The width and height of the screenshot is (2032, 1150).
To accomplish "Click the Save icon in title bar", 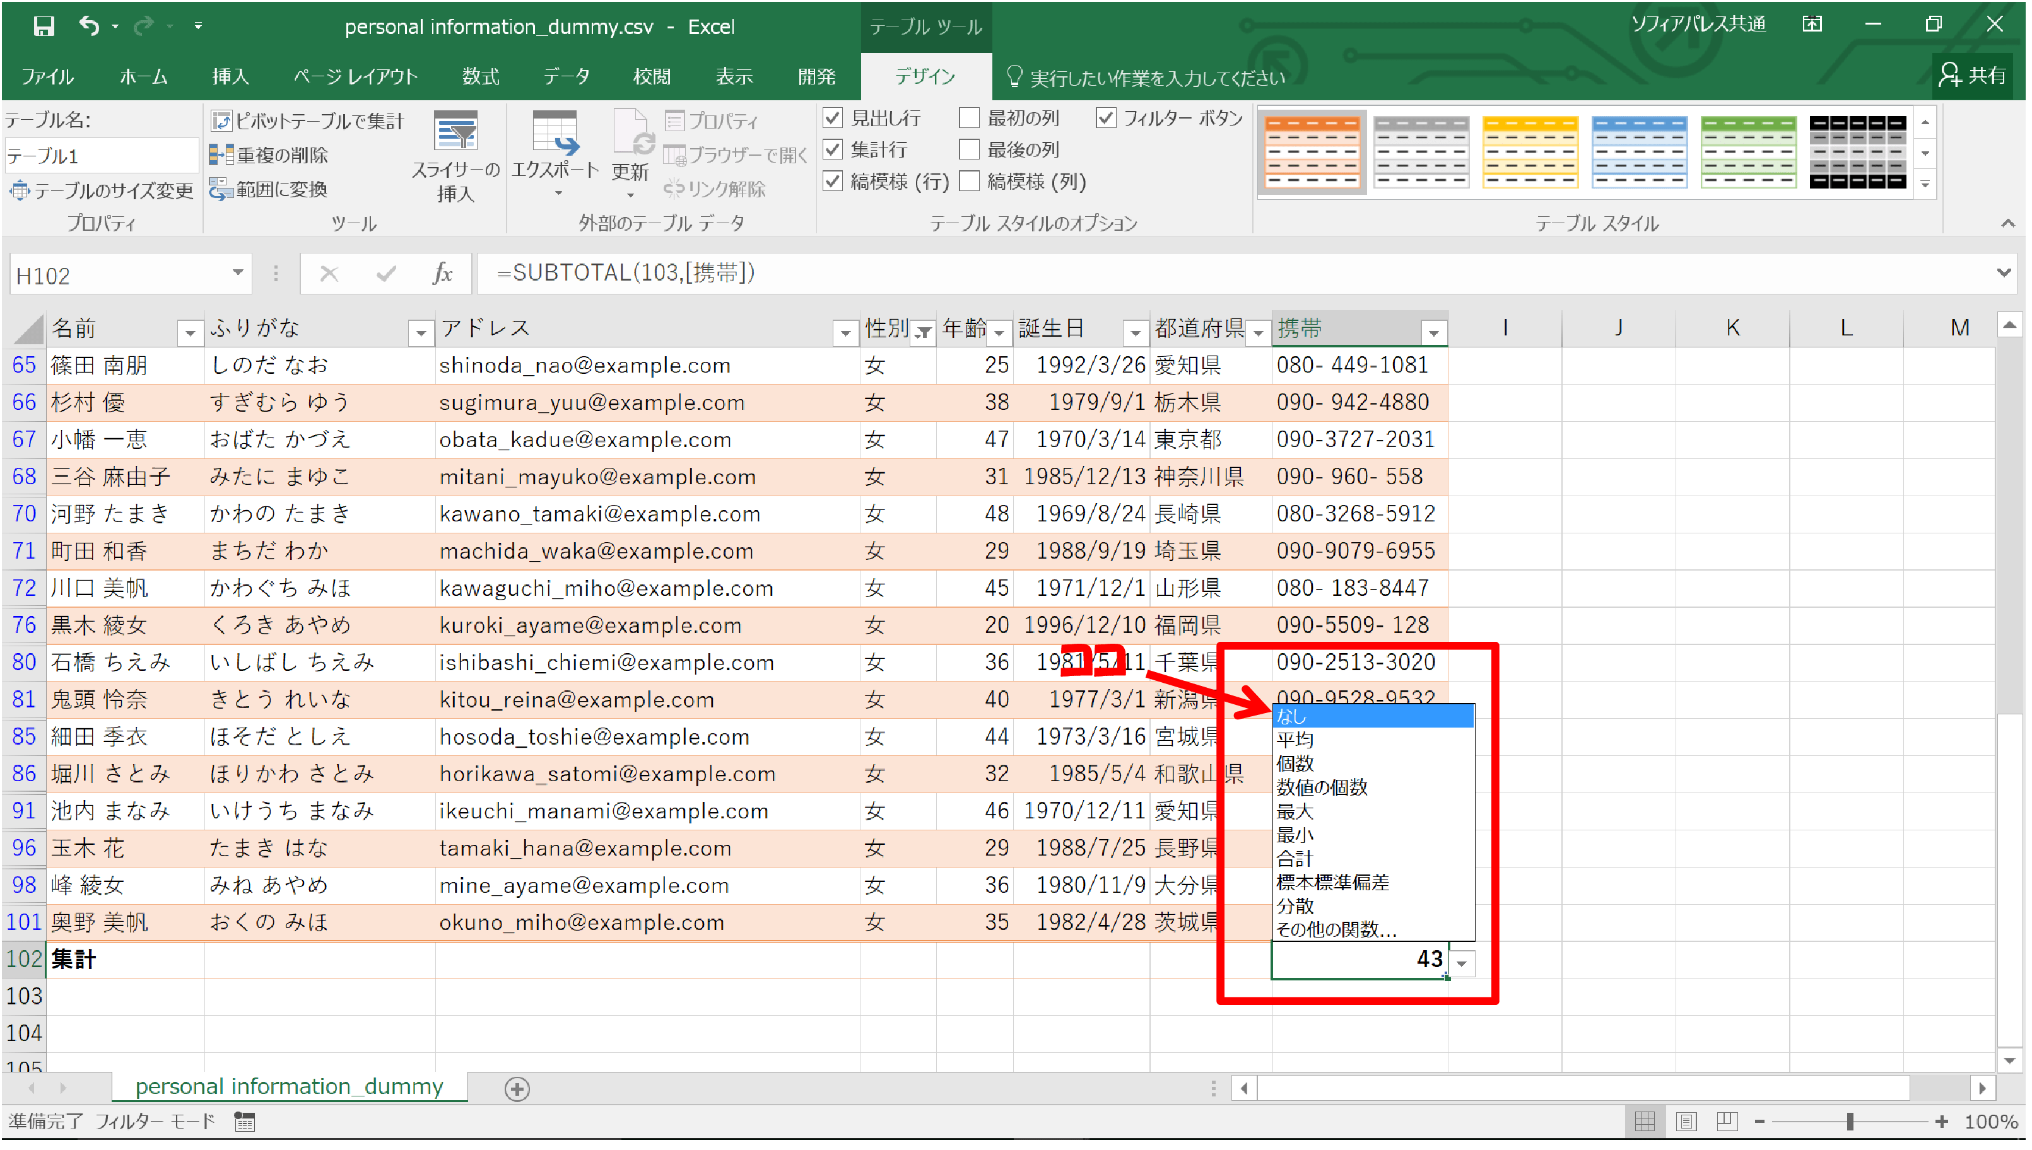I will pyautogui.click(x=44, y=26).
